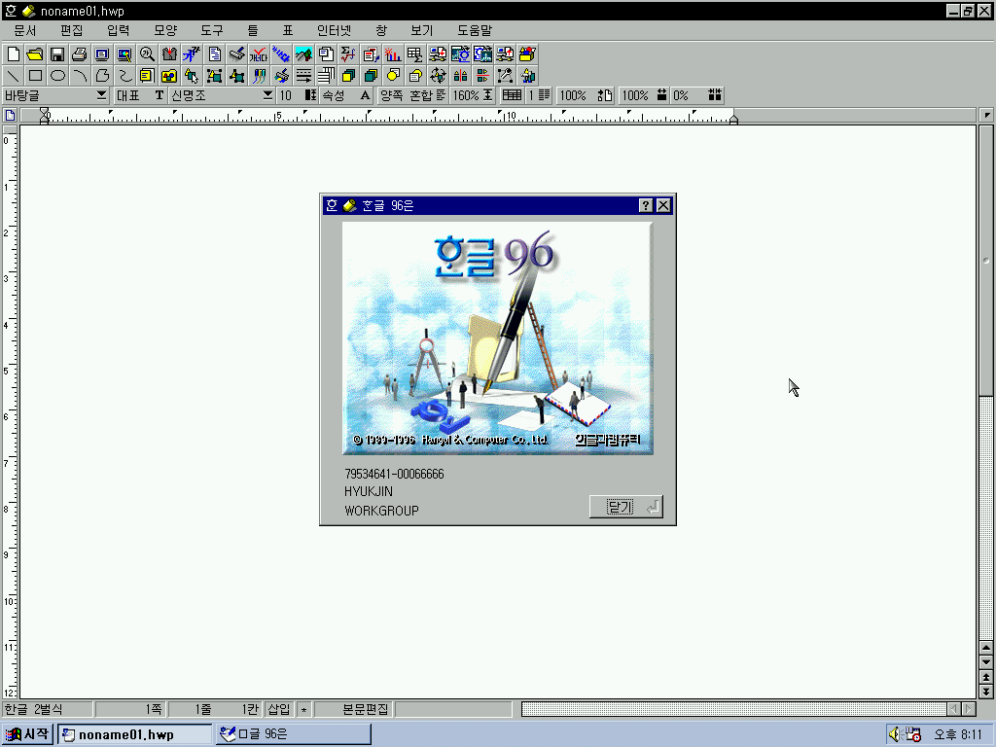Screen dimensions: 996x747
Task: Open the 입력 menu
Action: [118, 30]
